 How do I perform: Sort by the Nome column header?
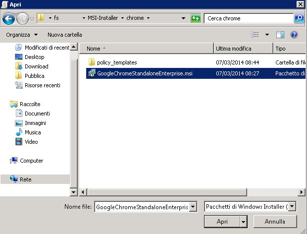pyautogui.click(x=147, y=49)
